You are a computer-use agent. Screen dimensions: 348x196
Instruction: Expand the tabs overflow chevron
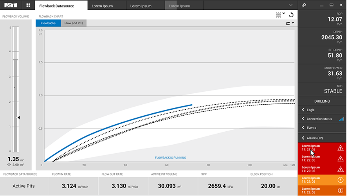[290, 5]
